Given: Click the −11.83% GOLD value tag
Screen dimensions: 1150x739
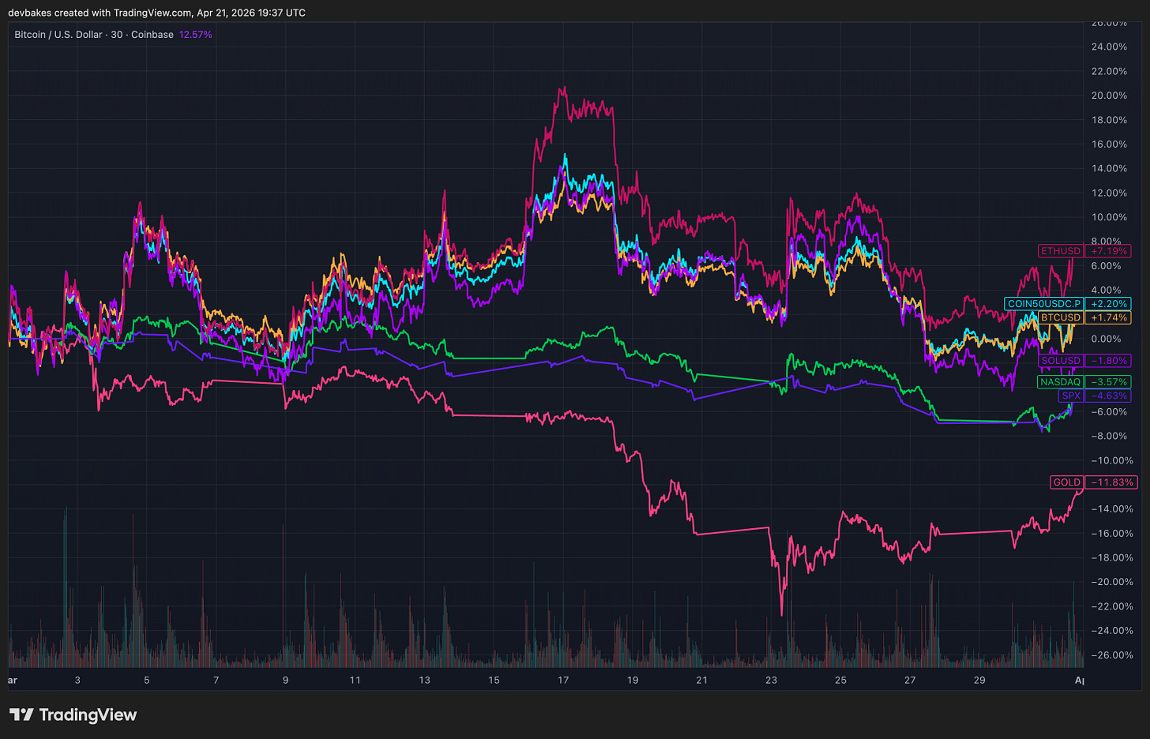Looking at the screenshot, I should 1111,482.
